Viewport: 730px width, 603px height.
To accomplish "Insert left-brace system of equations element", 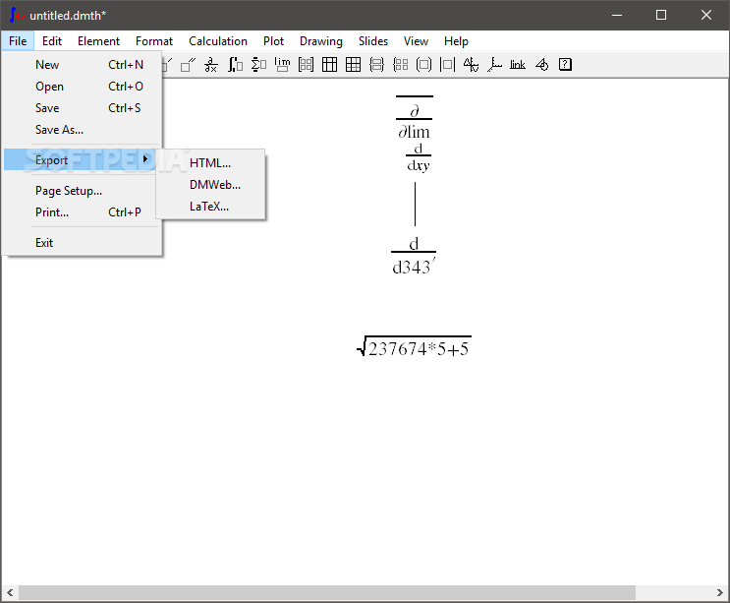I will [x=401, y=65].
